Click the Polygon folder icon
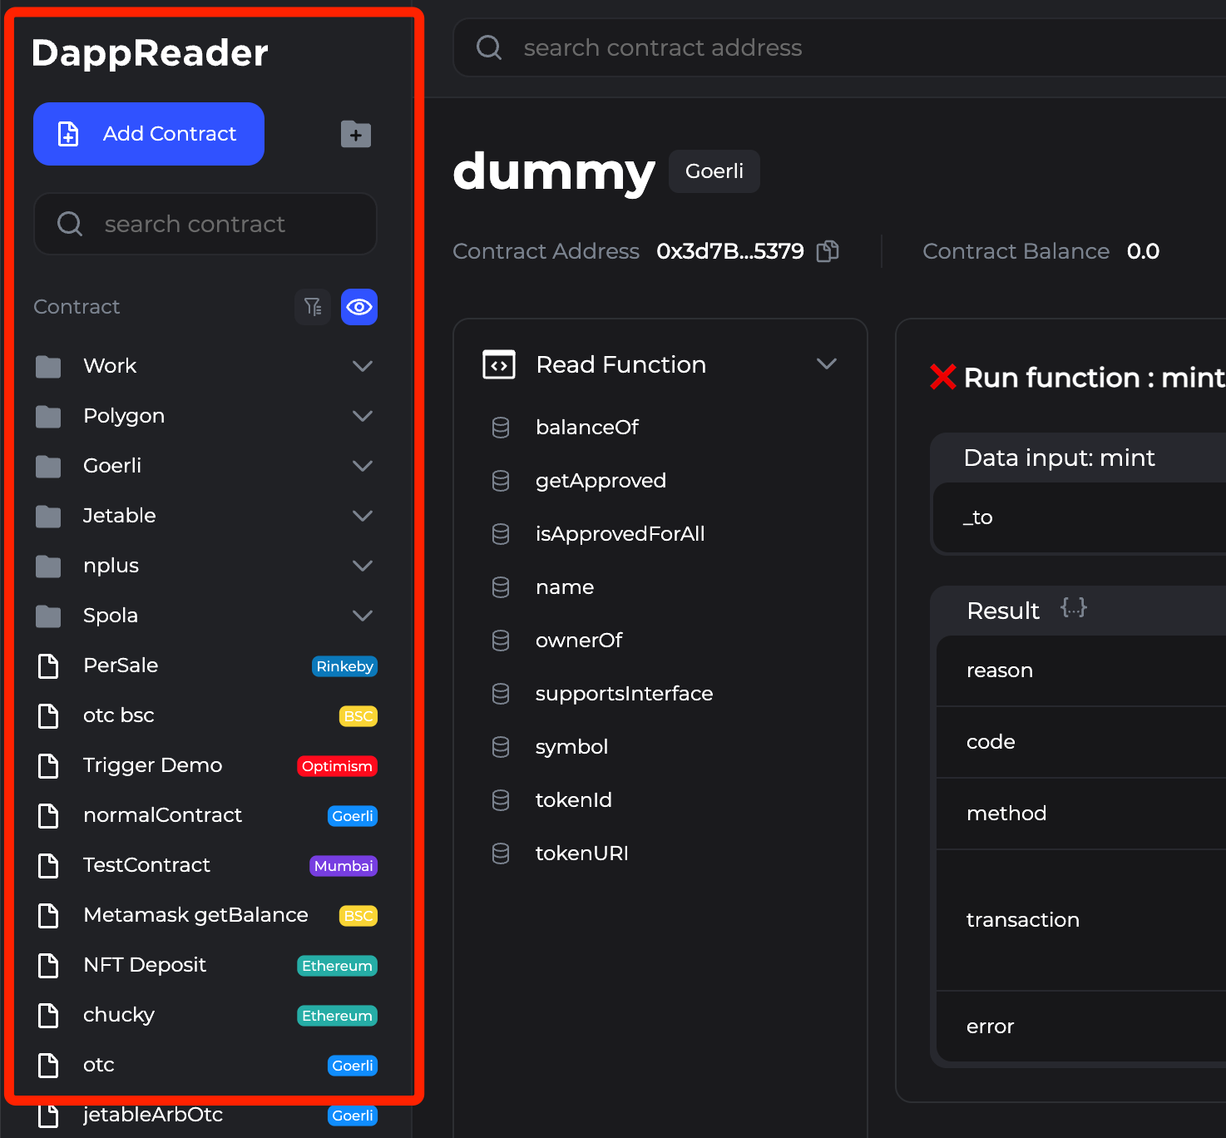Viewport: 1226px width, 1138px height. coord(48,417)
